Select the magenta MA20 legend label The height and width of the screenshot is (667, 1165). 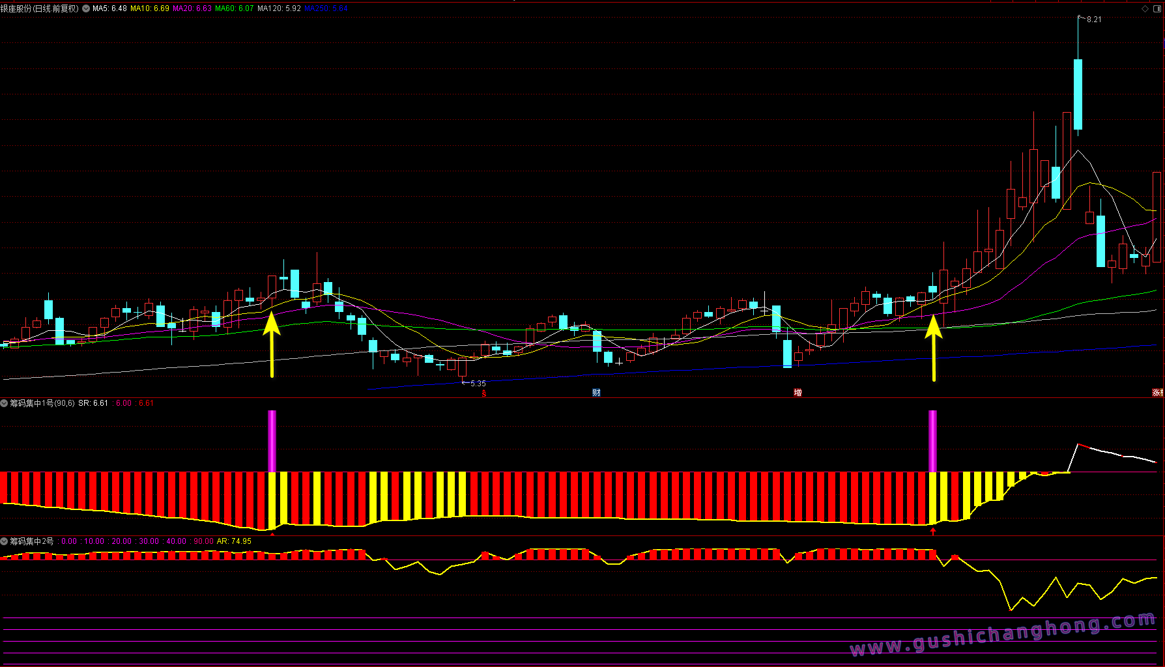coord(192,9)
